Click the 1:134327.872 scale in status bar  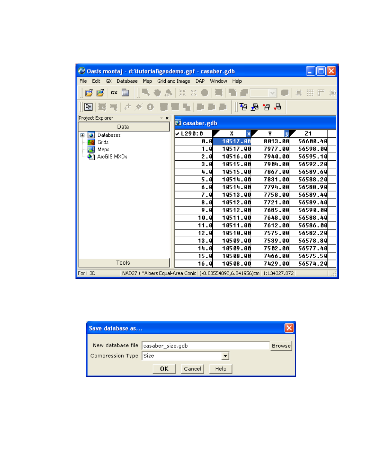278,273
